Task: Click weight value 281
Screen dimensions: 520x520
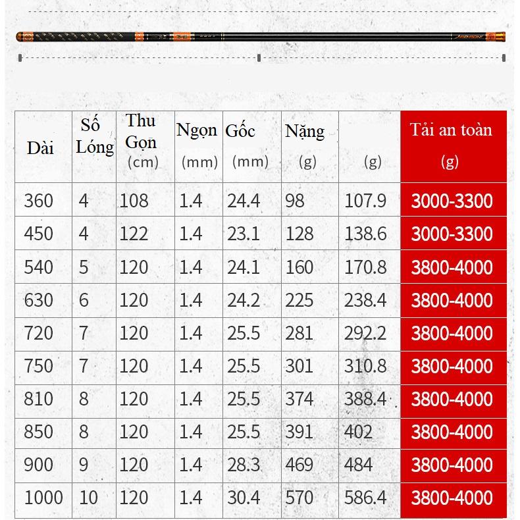Action: click(299, 333)
